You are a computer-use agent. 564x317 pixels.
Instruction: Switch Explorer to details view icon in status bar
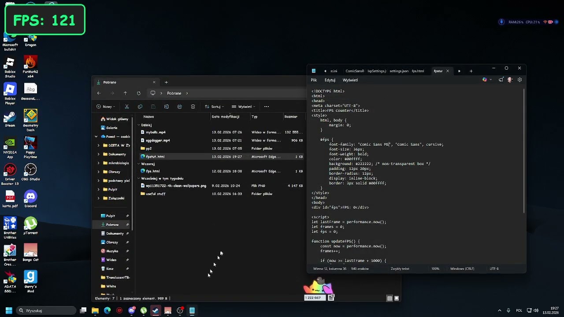(x=390, y=299)
